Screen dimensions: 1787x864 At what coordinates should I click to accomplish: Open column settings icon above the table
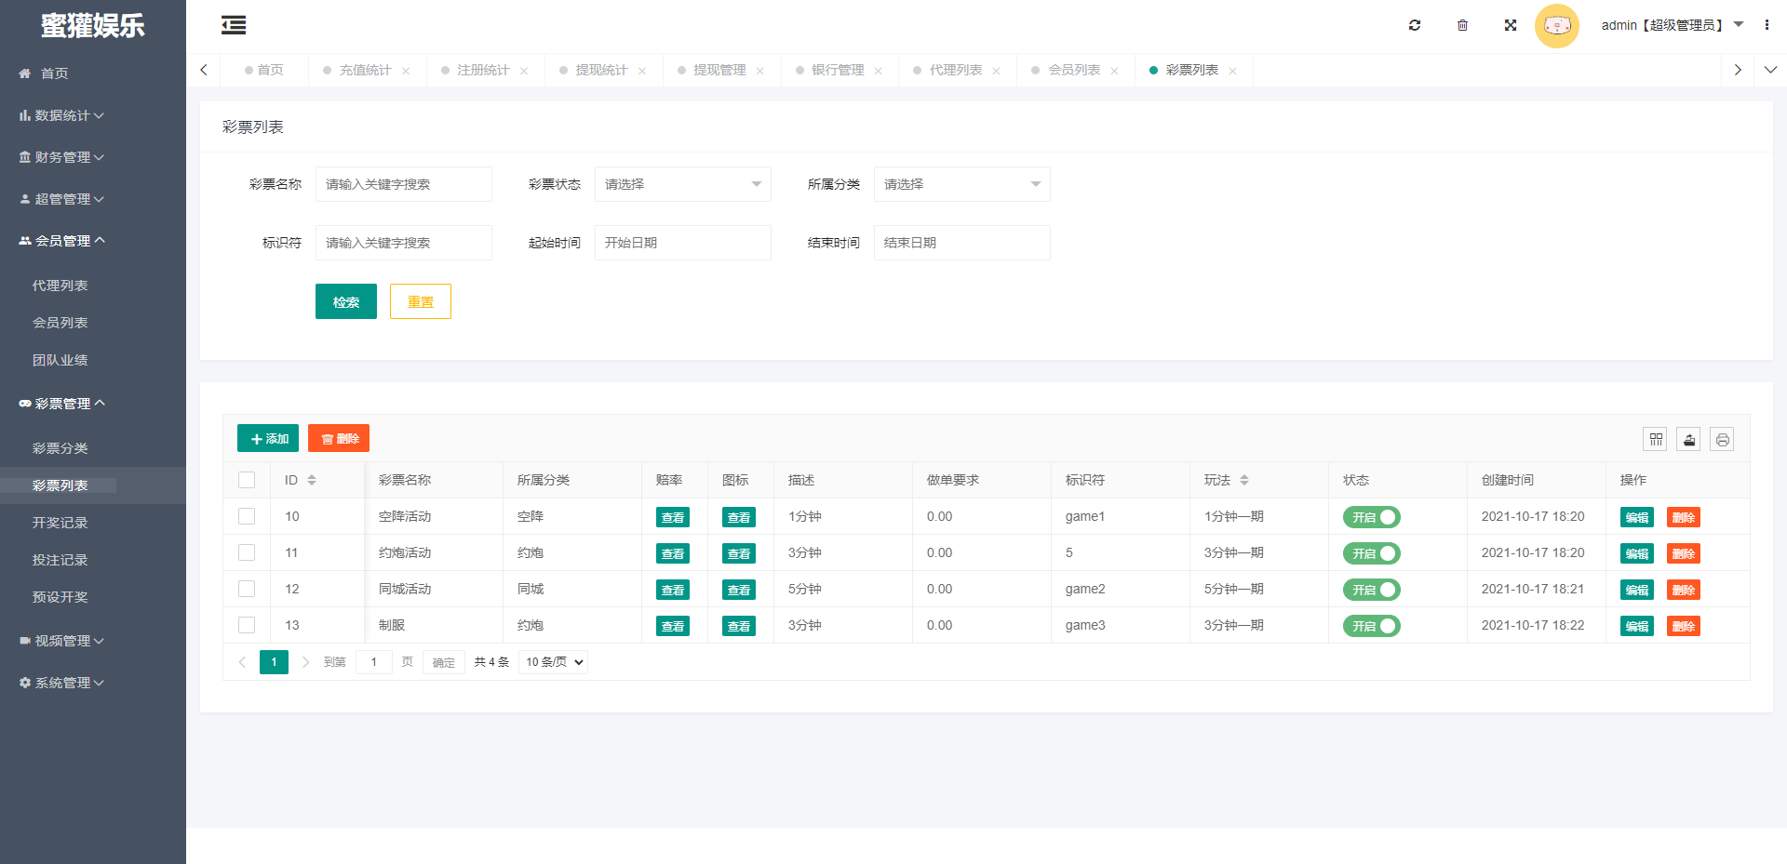click(1655, 438)
